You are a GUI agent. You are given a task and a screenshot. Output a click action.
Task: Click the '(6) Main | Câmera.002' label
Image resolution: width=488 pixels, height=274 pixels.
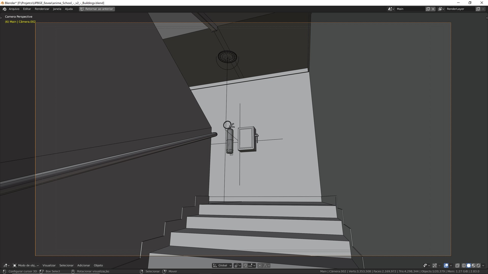pyautogui.click(x=20, y=22)
